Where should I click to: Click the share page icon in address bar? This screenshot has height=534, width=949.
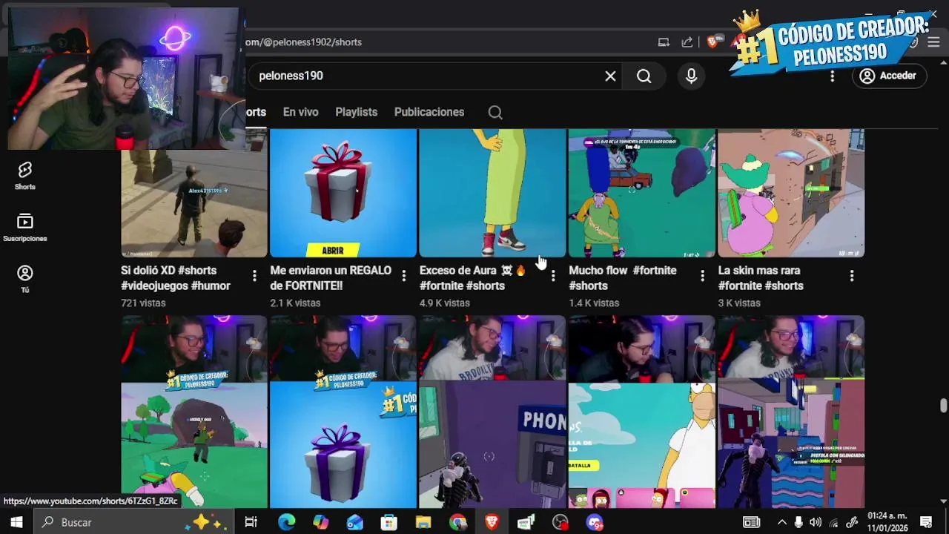[687, 42]
